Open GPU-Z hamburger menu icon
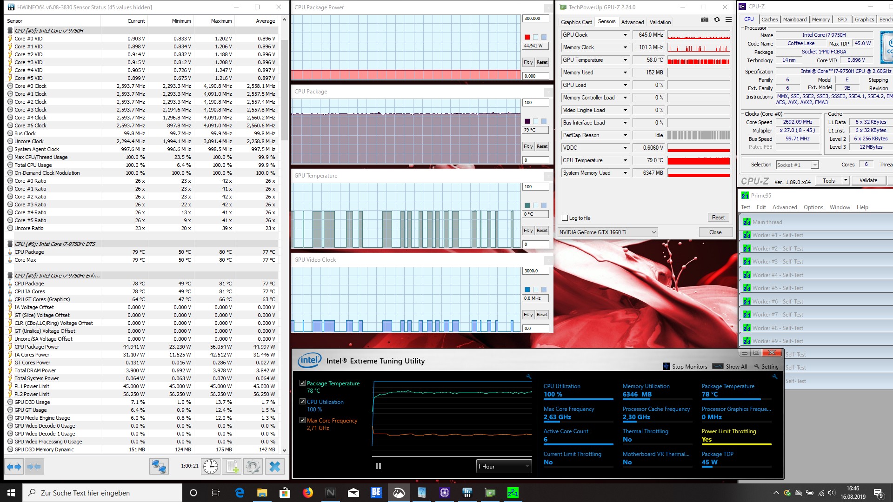This screenshot has height=502, width=893. coord(728,20)
